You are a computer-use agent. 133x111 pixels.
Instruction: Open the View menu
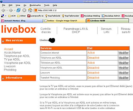click(18, 5)
